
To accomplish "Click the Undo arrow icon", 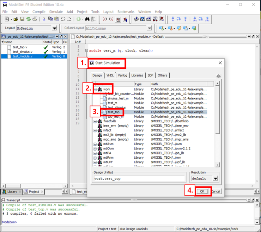I will pos(63,19).
